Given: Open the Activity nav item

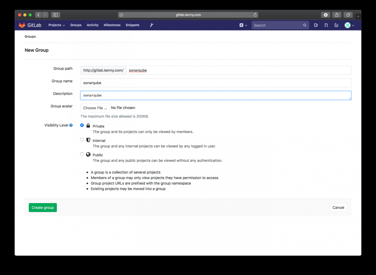Looking at the screenshot, I should coord(92,25).
